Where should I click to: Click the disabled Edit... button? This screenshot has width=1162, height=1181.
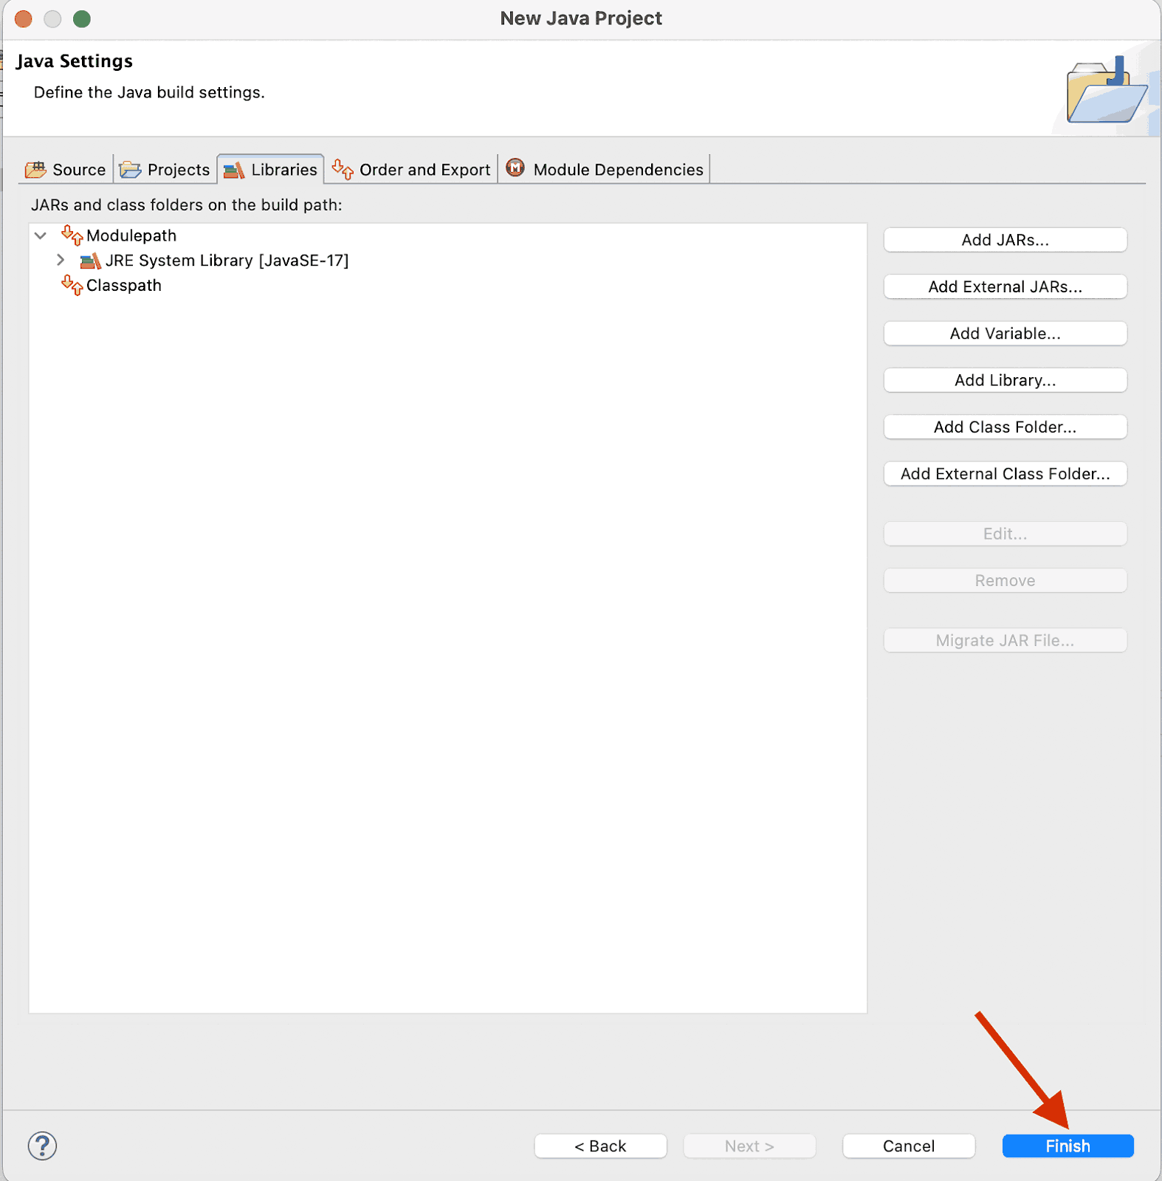pyautogui.click(x=1005, y=534)
